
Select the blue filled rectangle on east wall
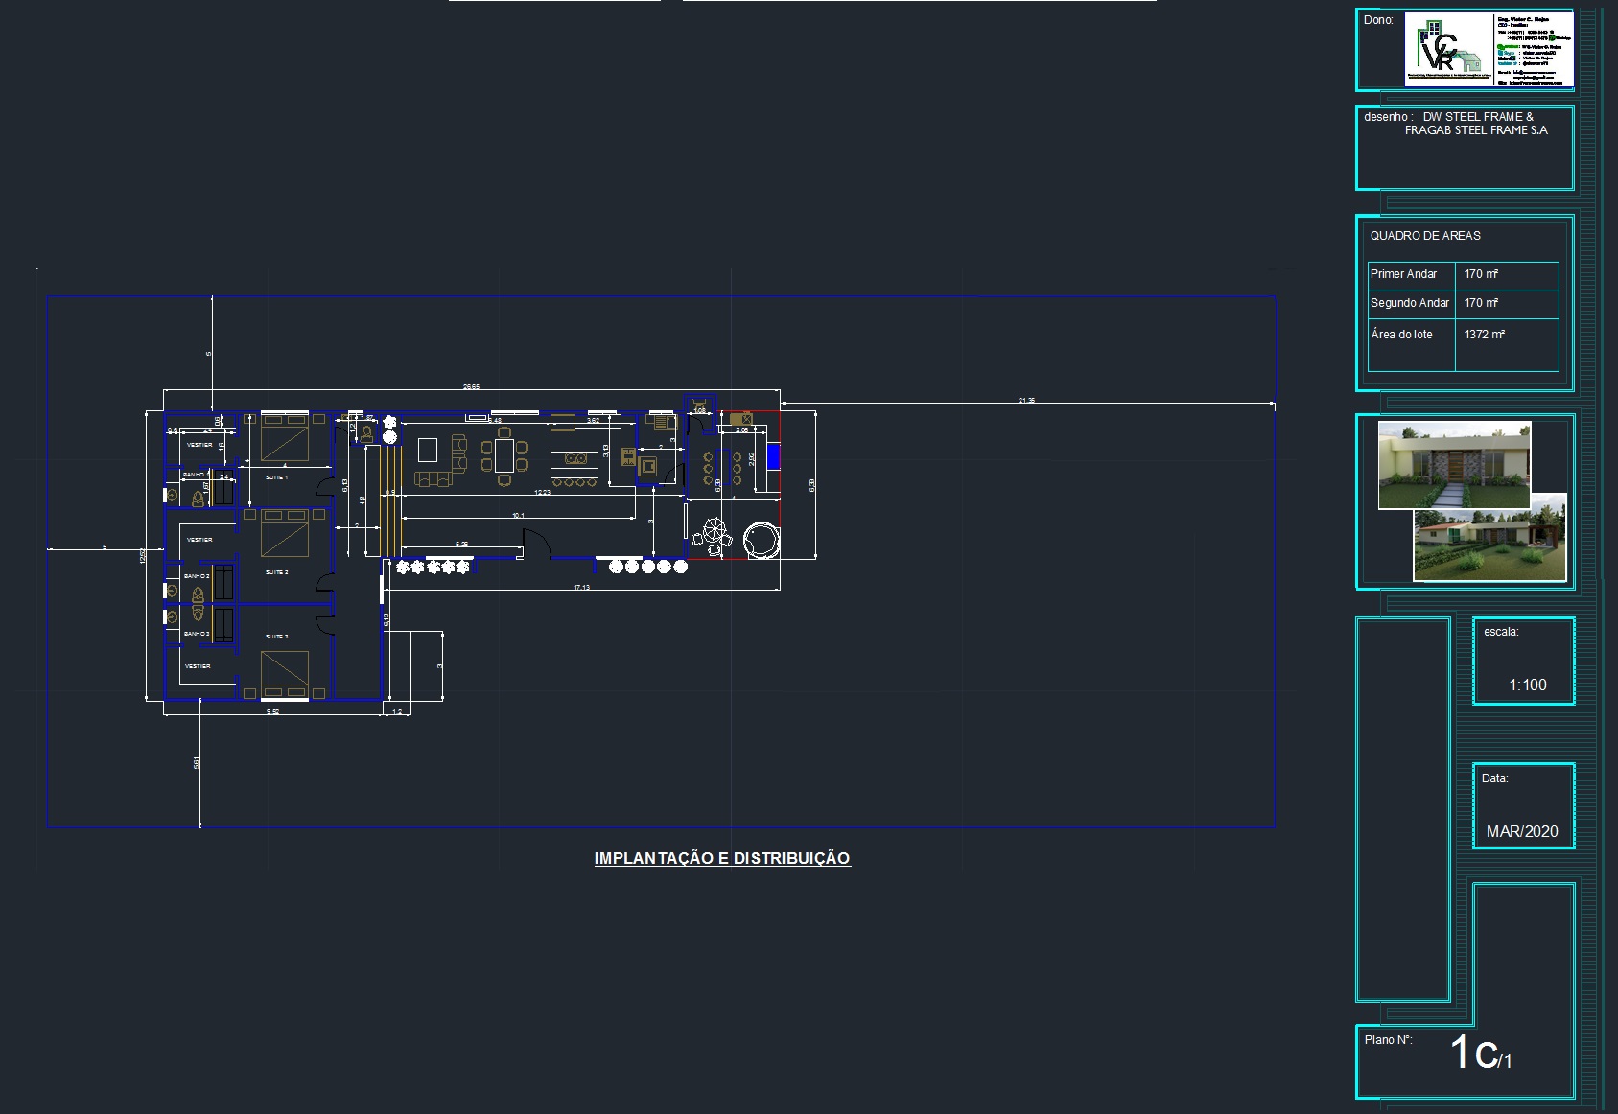(773, 456)
